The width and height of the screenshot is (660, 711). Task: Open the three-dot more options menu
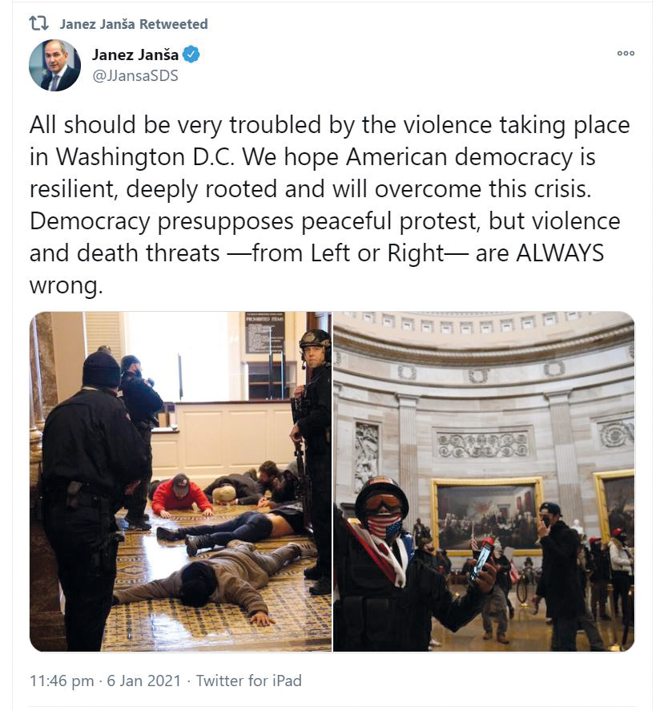coord(626,53)
